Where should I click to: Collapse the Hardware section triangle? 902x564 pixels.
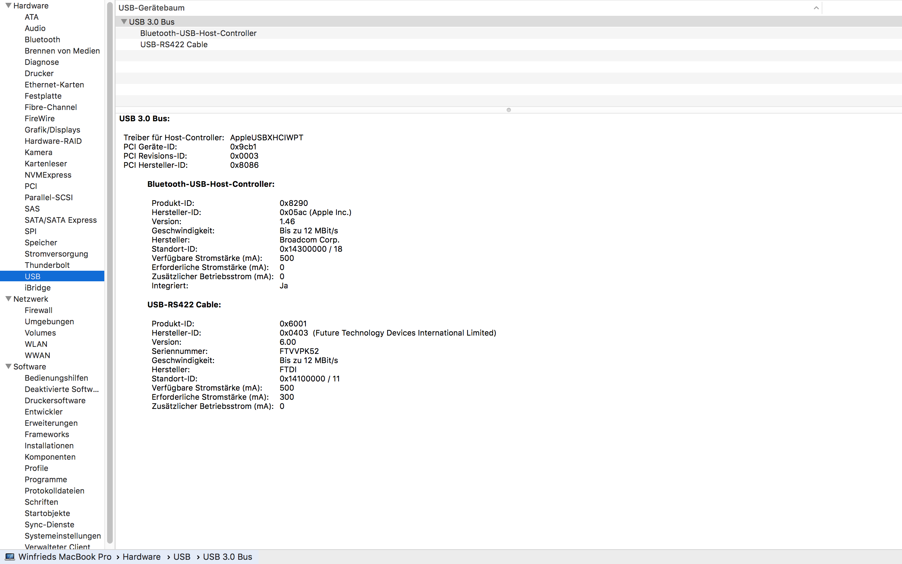pos(8,6)
